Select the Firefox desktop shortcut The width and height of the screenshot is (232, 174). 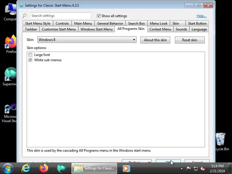[10, 44]
